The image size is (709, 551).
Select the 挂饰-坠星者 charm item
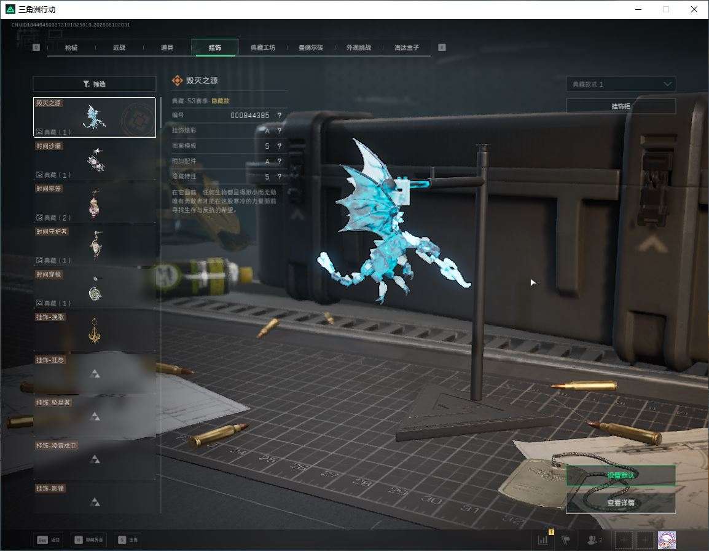[x=95, y=417]
